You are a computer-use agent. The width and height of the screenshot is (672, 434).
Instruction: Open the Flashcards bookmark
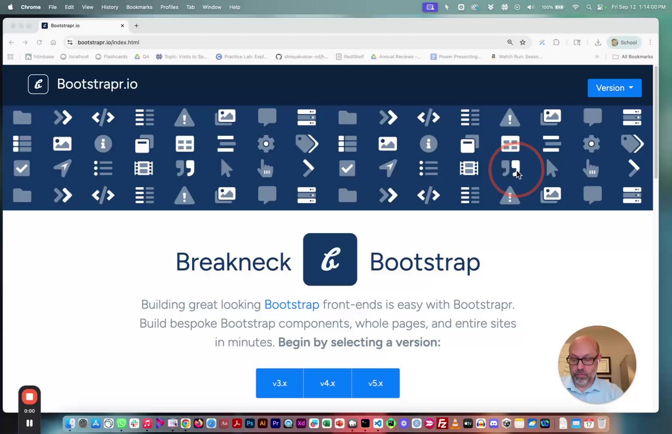click(111, 57)
